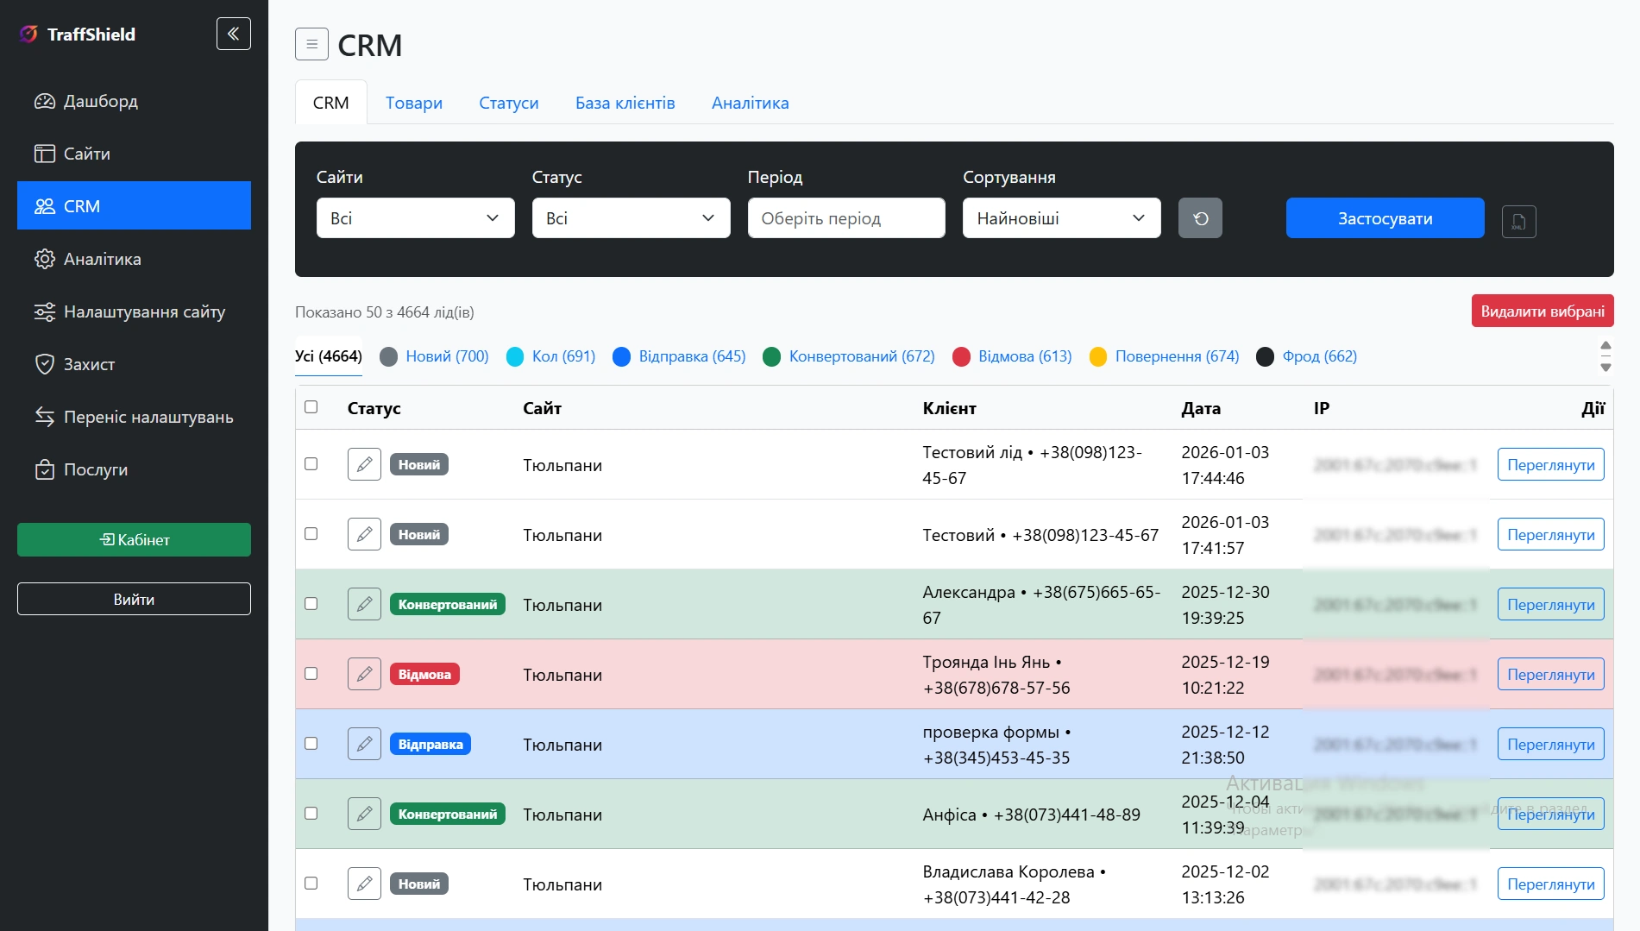This screenshot has height=931, width=1640.
Task: Edit the Тестовий лід row with pencil icon
Action: coord(364,464)
